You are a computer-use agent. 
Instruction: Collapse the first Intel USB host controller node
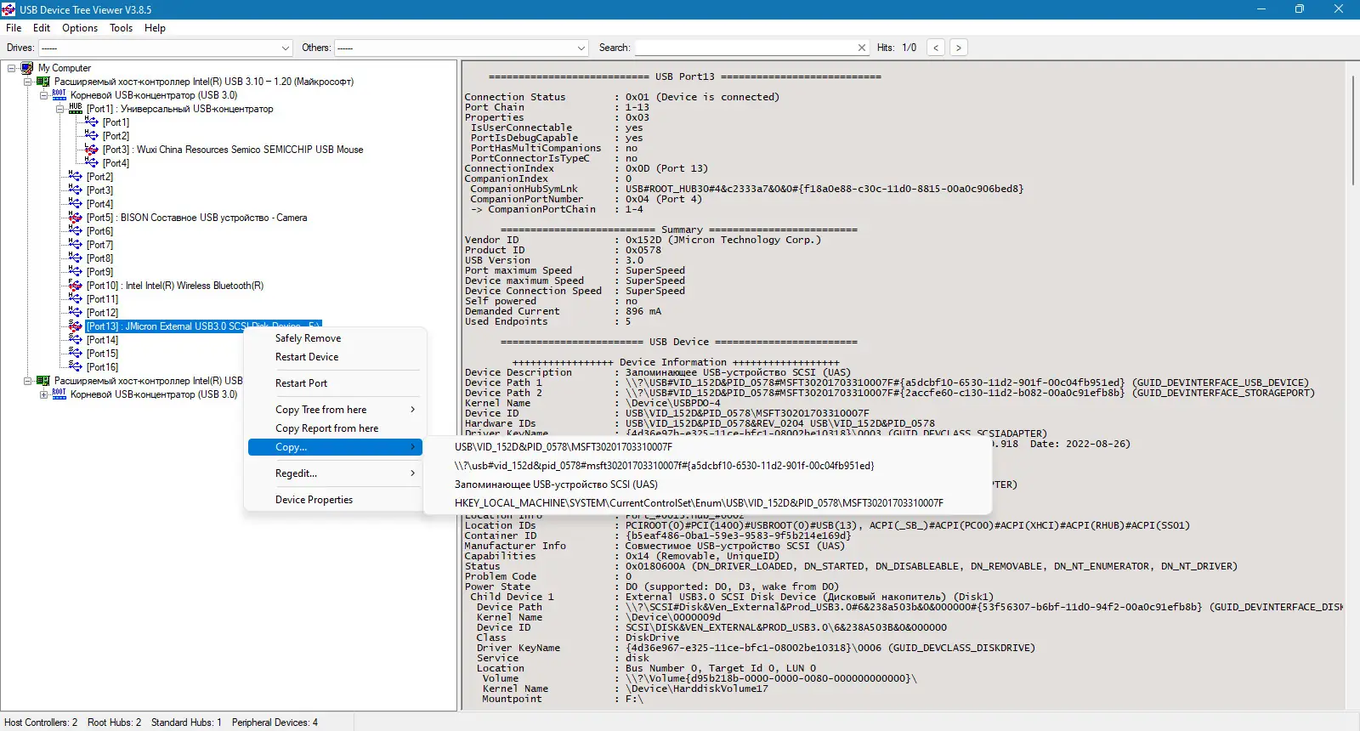pyautogui.click(x=28, y=82)
